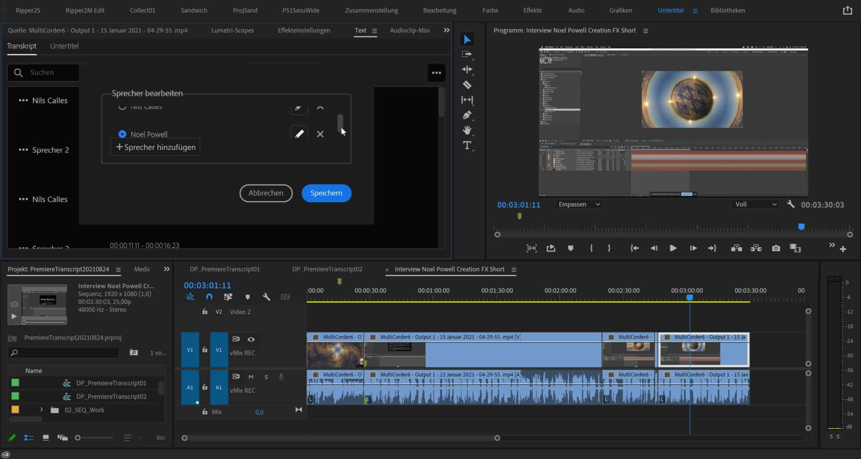Expand the 02_SEQ_Work folder
Image resolution: width=861 pixels, height=459 pixels.
(41, 410)
